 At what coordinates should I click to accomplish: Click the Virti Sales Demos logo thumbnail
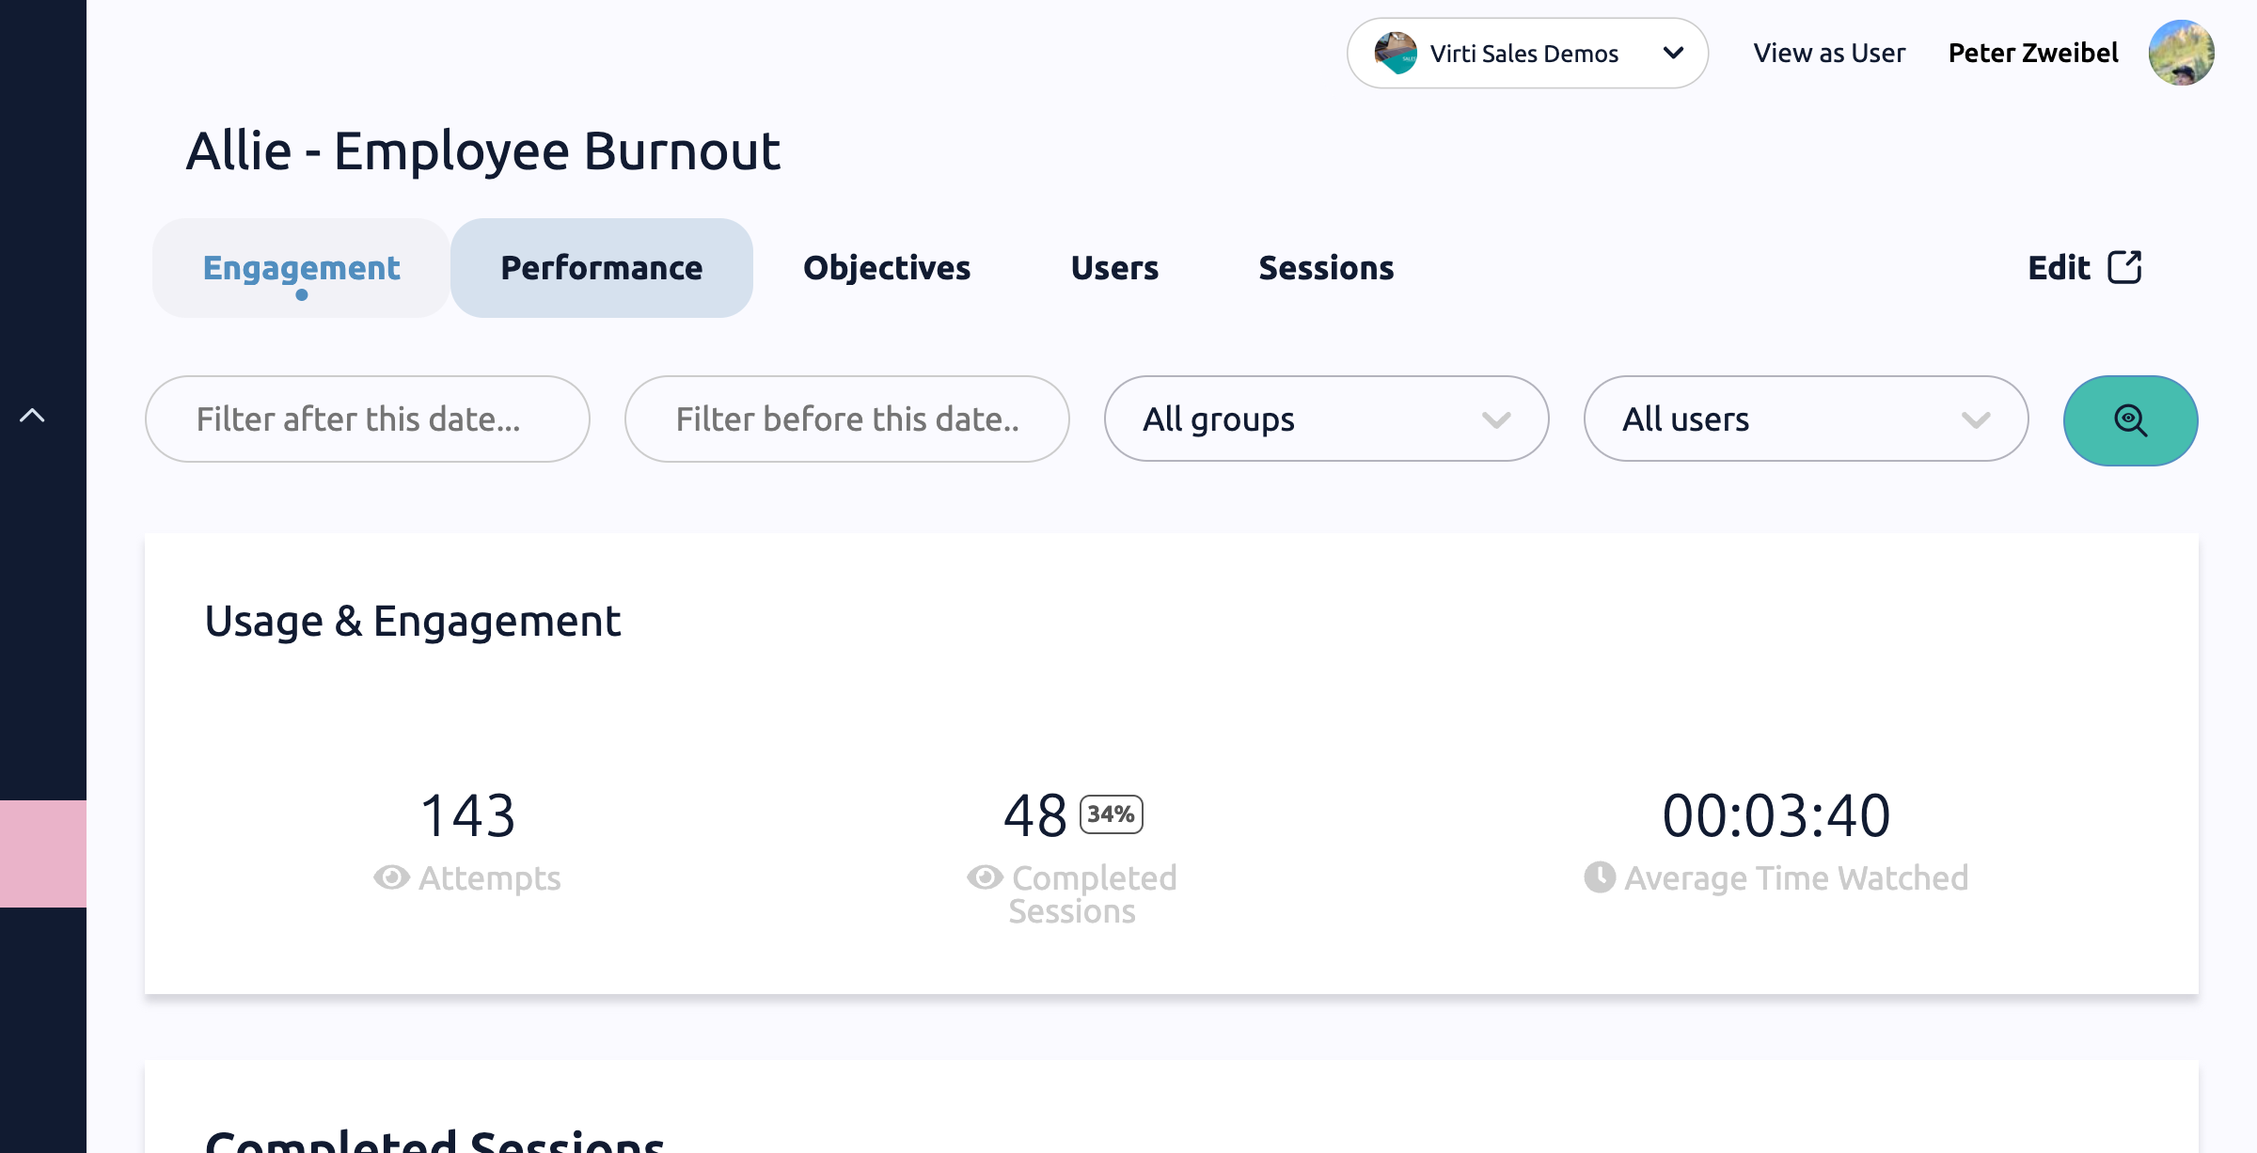[1396, 54]
